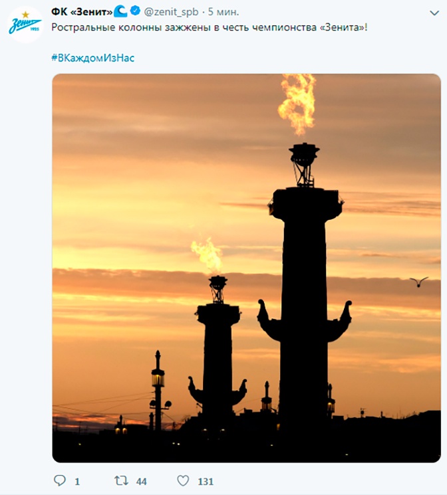The height and width of the screenshot is (495, 447).
Task: Open the Zenit club logo avatar
Action: point(25,25)
